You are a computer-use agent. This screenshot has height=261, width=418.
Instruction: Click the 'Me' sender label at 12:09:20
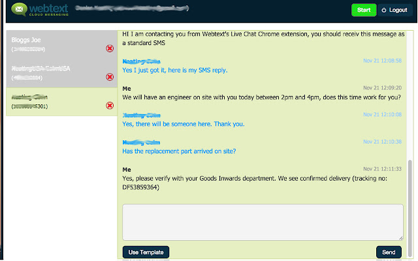127,89
